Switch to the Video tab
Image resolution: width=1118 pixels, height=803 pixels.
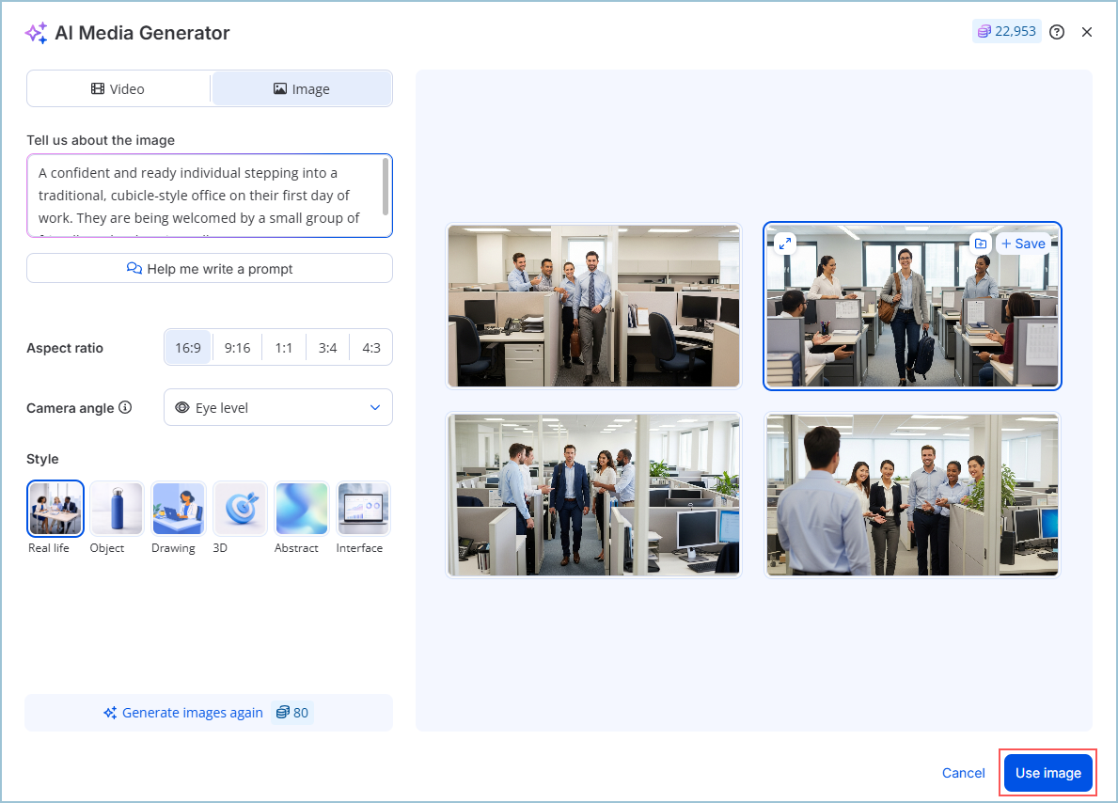point(118,89)
